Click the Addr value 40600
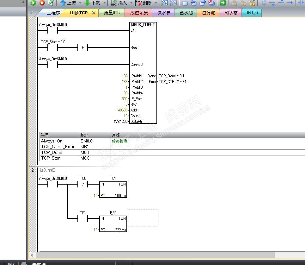 pos(123,110)
